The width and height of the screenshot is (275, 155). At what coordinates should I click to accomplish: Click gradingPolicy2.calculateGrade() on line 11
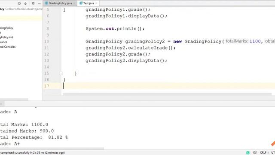[131, 48]
